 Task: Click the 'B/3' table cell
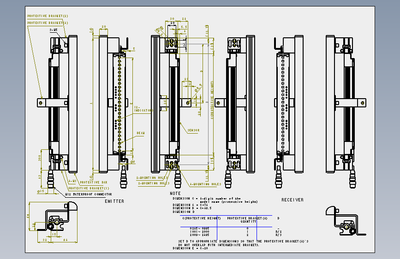279,235
